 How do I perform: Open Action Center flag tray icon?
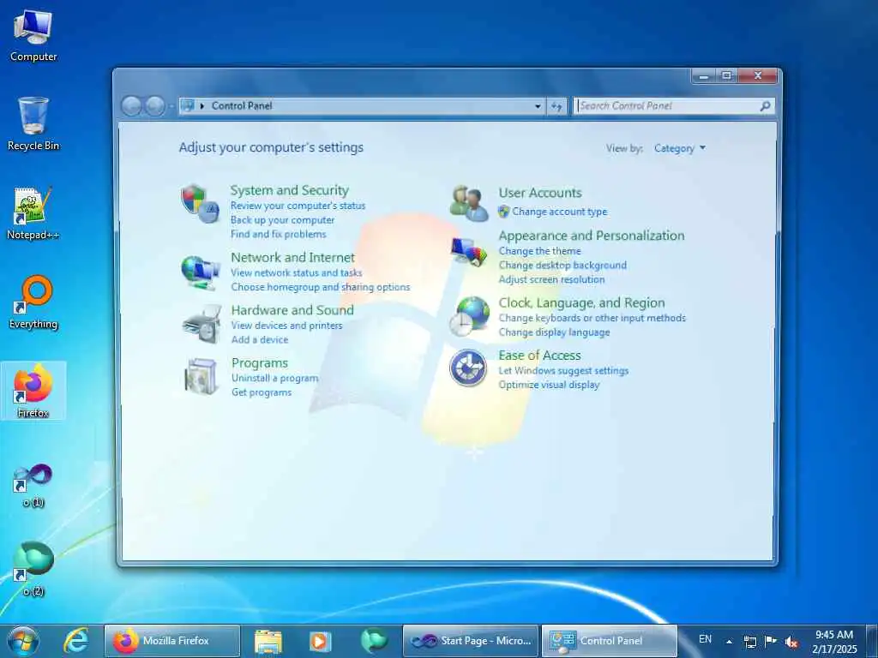coord(771,641)
